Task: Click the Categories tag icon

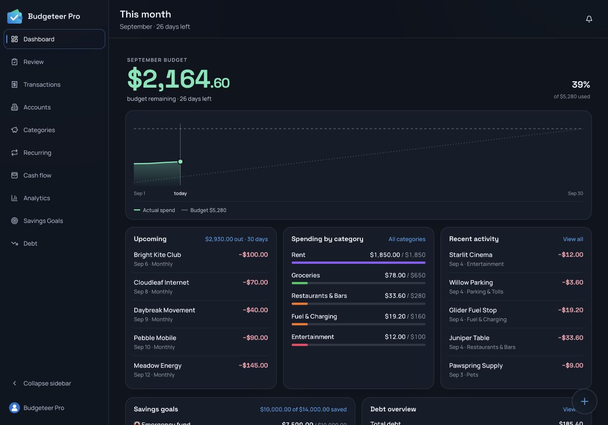Action: point(15,130)
